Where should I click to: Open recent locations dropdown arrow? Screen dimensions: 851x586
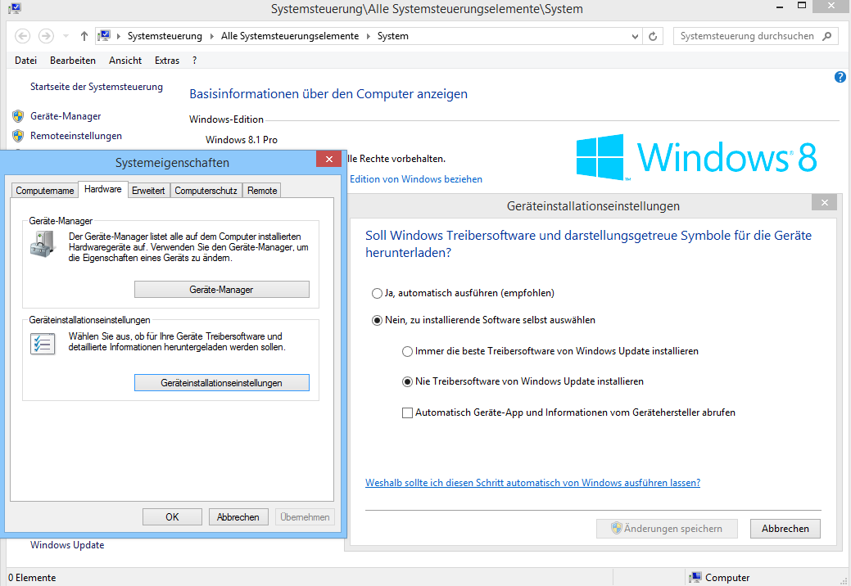click(x=66, y=36)
